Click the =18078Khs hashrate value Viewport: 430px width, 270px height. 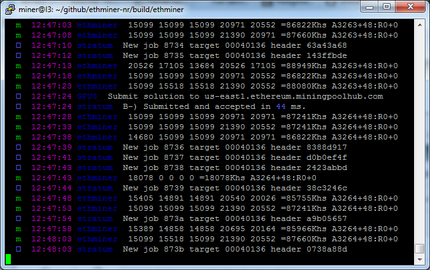tap(222, 178)
